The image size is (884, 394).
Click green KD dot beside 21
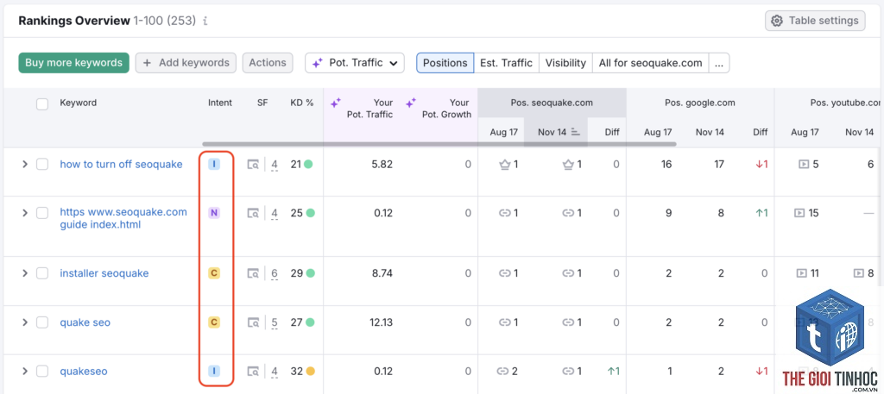tap(308, 165)
